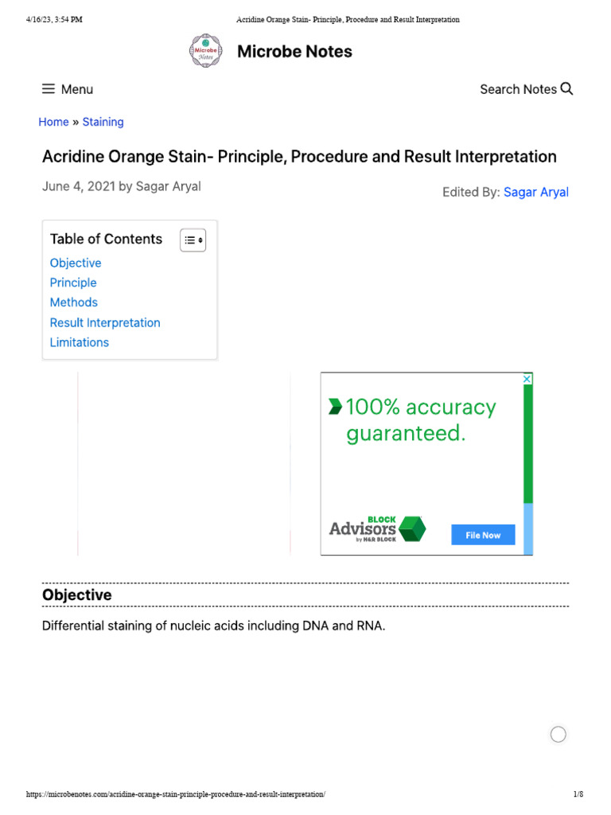Select the Methods contents link

(74, 302)
